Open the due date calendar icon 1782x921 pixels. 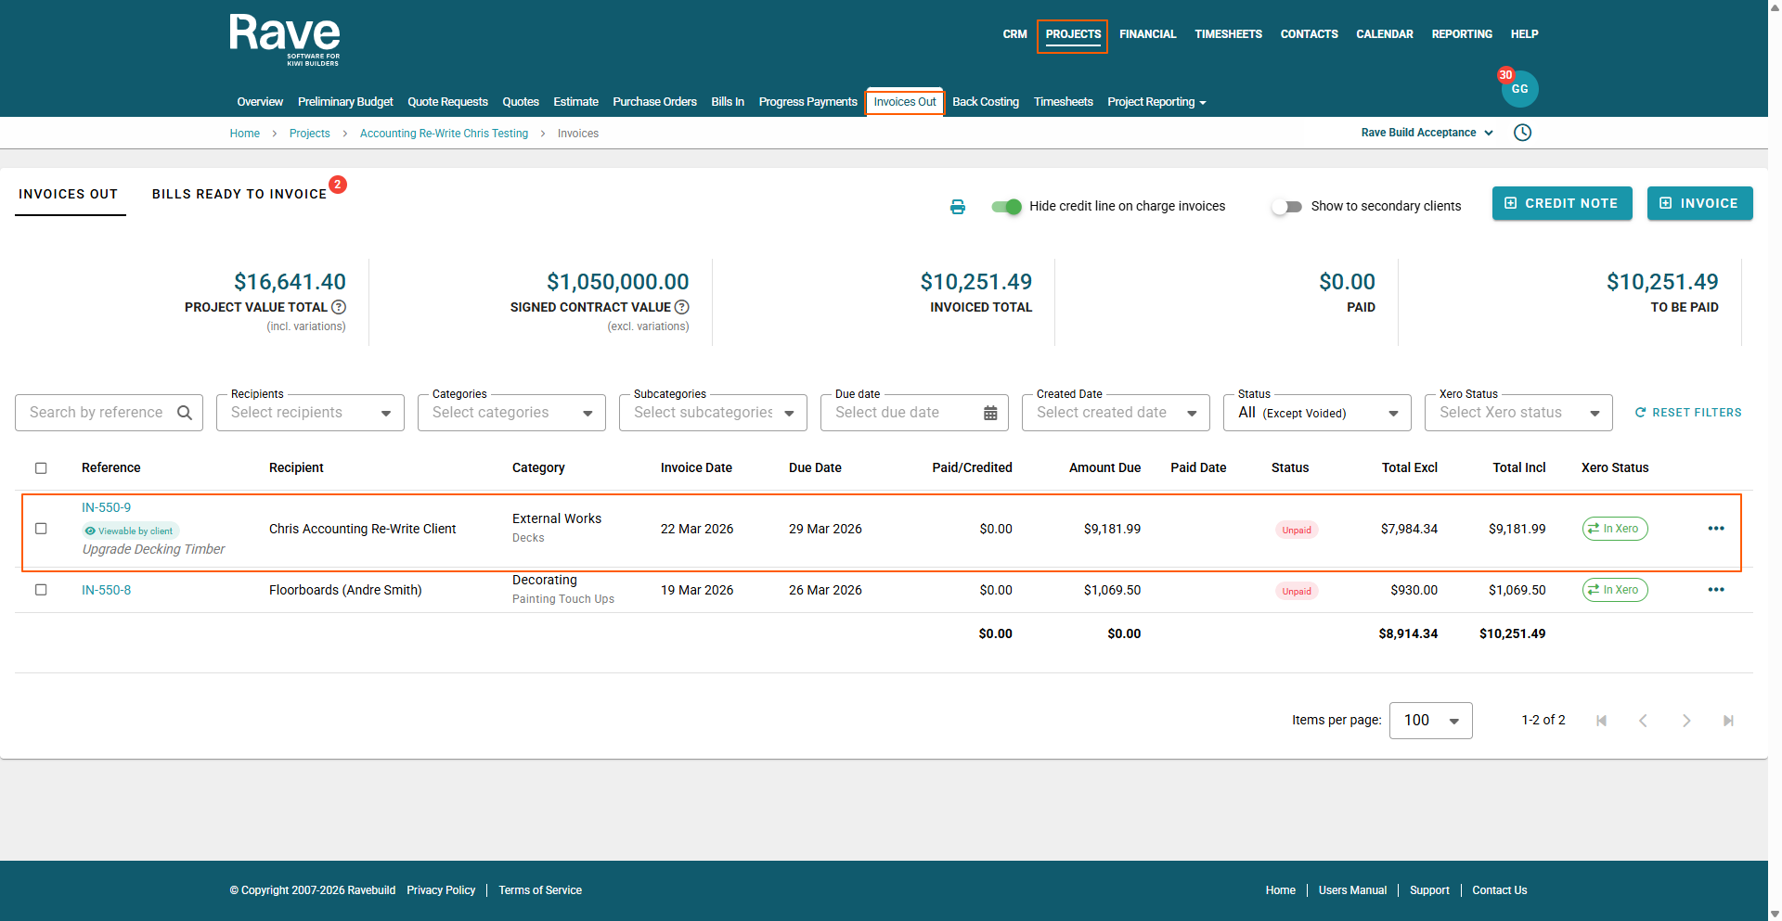tap(990, 413)
